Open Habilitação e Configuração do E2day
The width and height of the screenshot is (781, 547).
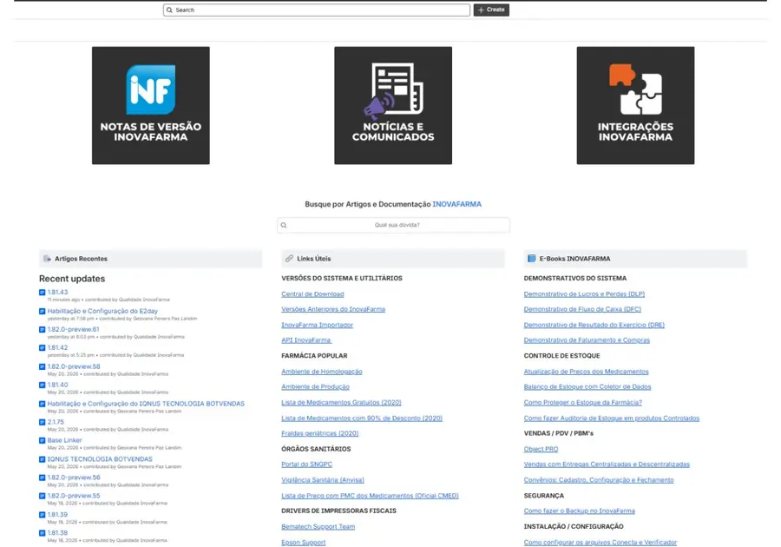point(102,311)
